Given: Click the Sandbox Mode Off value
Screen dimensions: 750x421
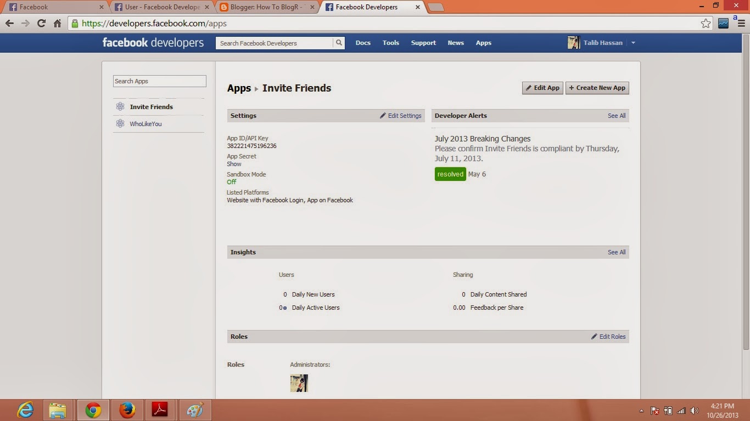Looking at the screenshot, I should (232, 182).
